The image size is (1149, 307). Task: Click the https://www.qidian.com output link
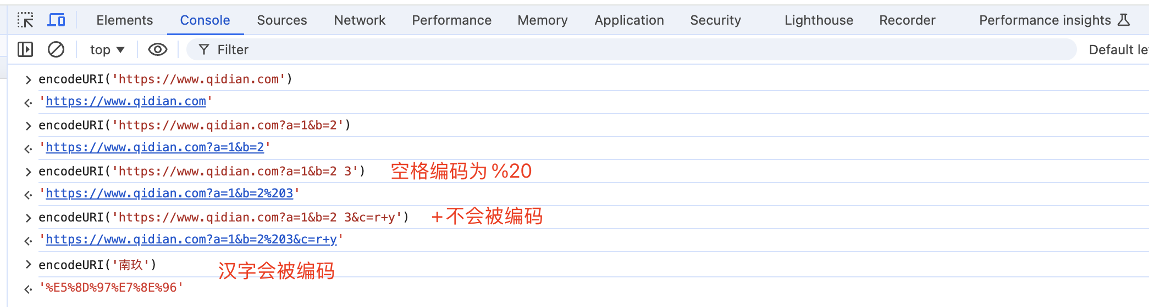(x=126, y=101)
